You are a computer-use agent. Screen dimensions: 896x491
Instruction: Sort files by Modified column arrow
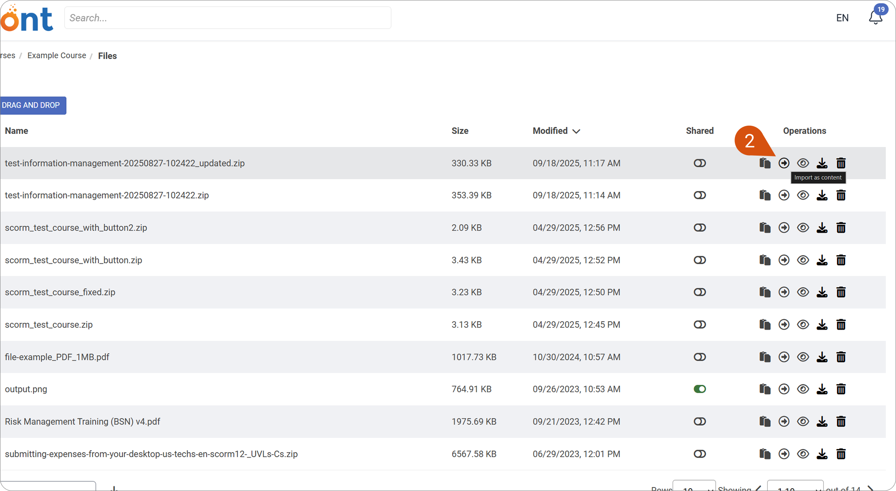tap(576, 132)
